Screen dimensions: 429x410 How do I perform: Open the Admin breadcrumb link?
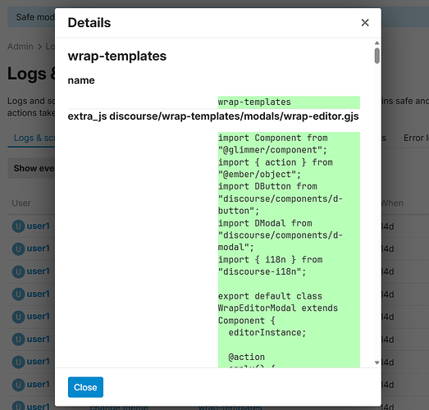point(21,47)
